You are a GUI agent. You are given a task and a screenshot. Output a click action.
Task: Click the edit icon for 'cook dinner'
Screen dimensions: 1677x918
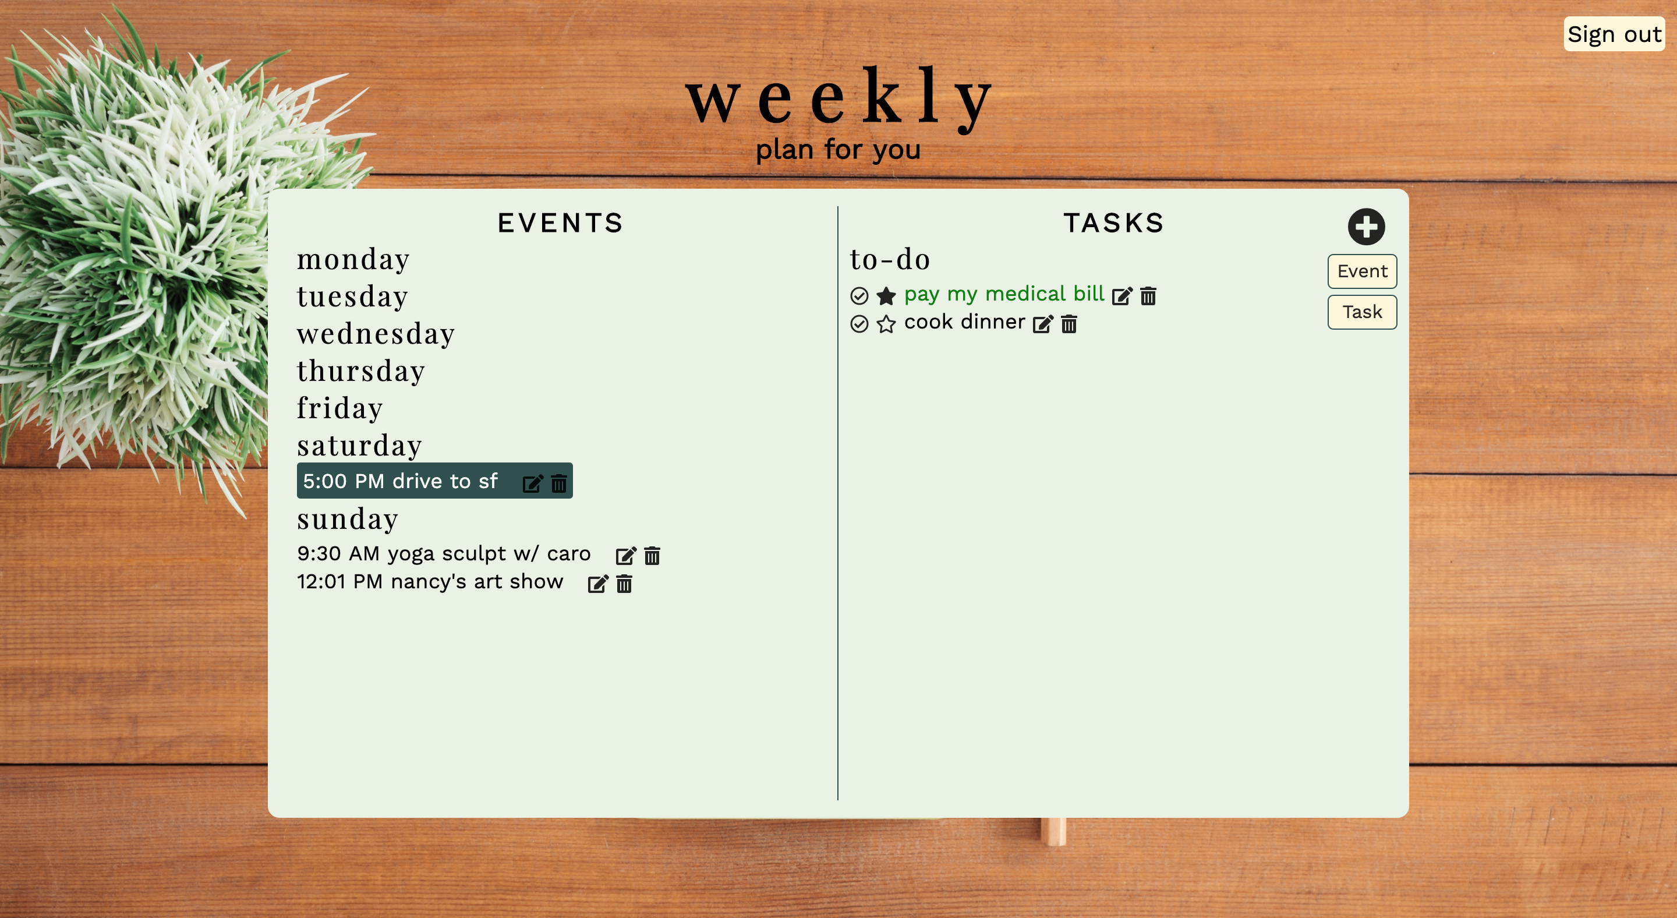click(1041, 323)
